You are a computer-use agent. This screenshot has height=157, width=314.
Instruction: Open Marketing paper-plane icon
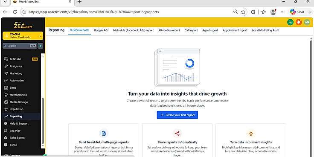coord(6,73)
